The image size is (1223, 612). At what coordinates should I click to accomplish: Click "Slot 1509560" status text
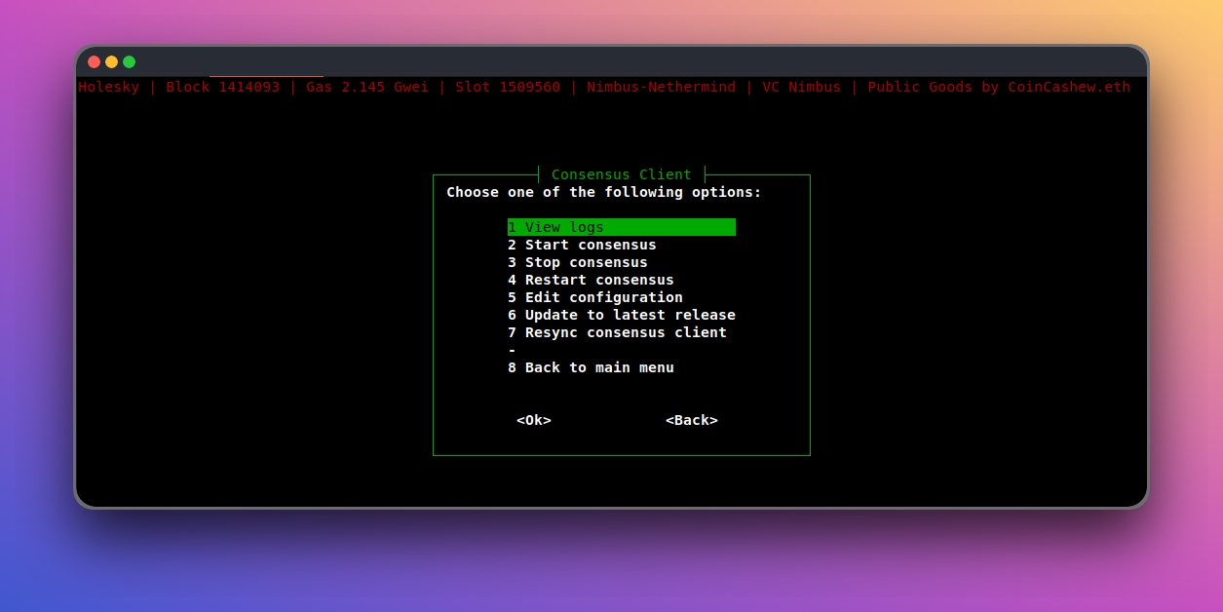(508, 87)
